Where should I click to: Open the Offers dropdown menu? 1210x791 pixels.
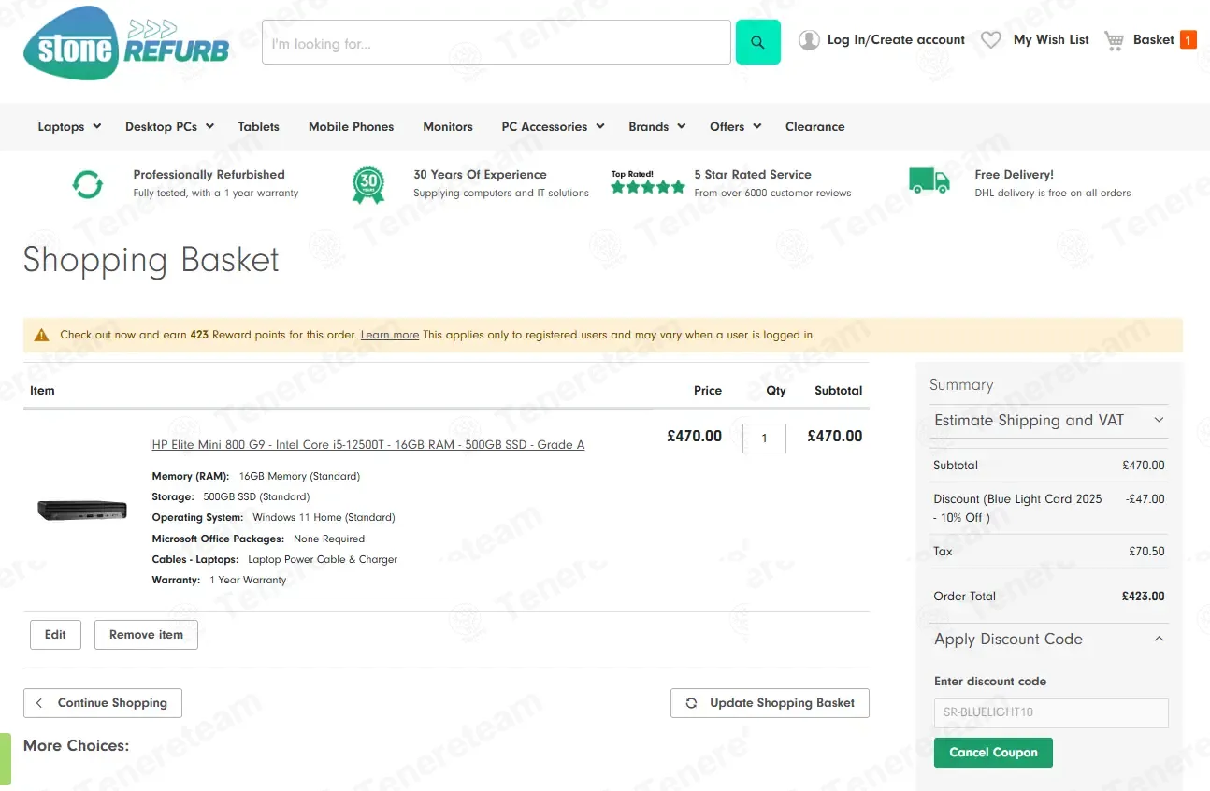735,127
